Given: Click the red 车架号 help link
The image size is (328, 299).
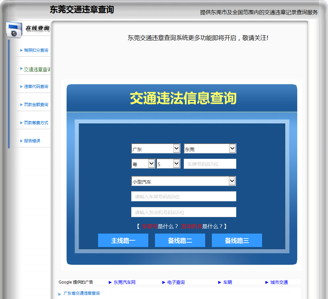Looking at the screenshot, I should click(x=150, y=227).
